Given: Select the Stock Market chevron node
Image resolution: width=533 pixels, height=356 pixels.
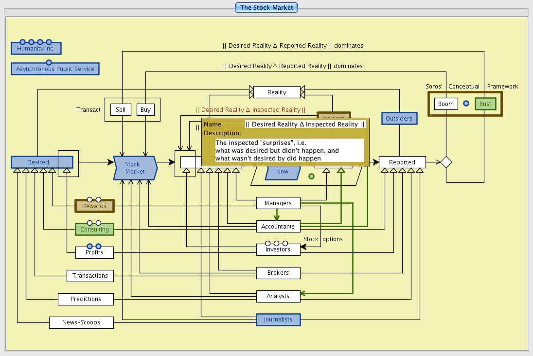Looking at the screenshot, I should click(135, 168).
